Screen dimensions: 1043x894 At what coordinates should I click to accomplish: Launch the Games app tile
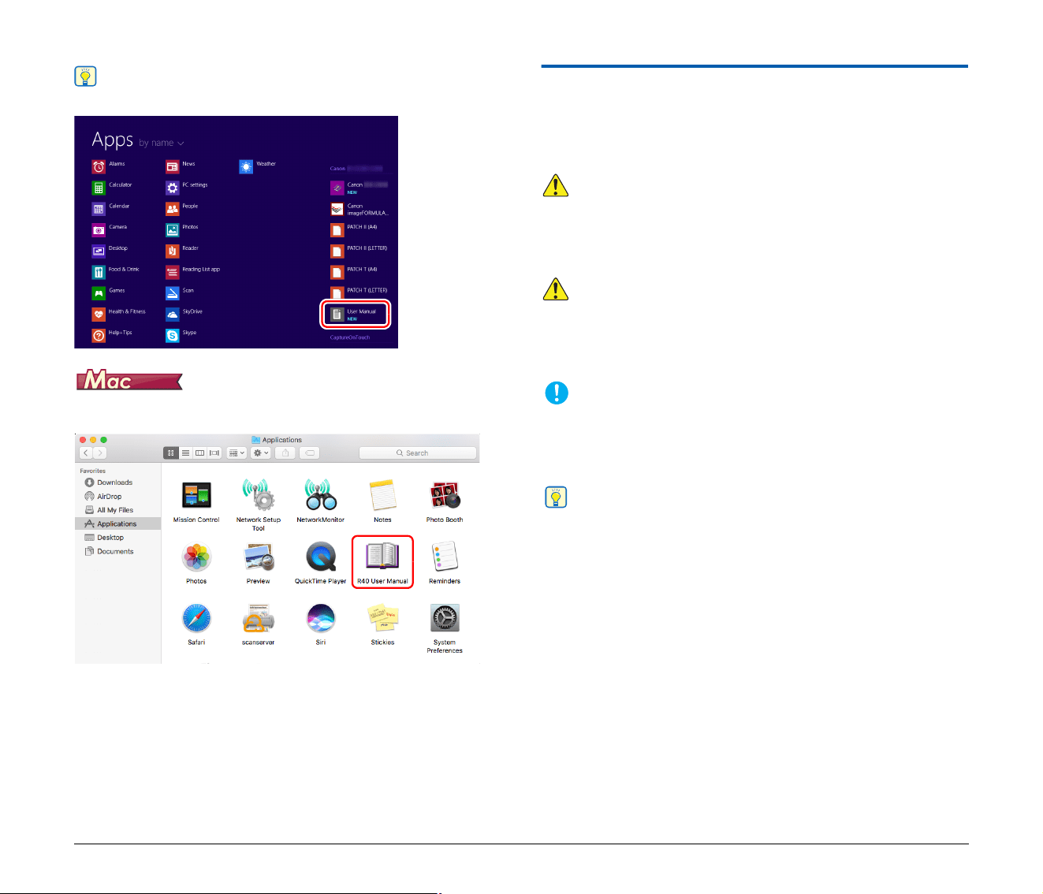click(x=109, y=293)
